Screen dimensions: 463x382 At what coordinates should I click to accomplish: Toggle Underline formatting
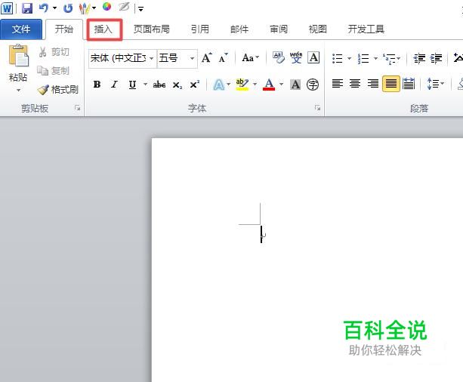[x=133, y=85]
